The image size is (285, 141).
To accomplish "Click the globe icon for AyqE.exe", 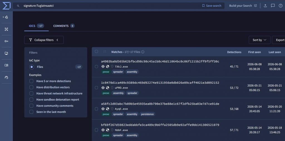I will tap(107, 109).
